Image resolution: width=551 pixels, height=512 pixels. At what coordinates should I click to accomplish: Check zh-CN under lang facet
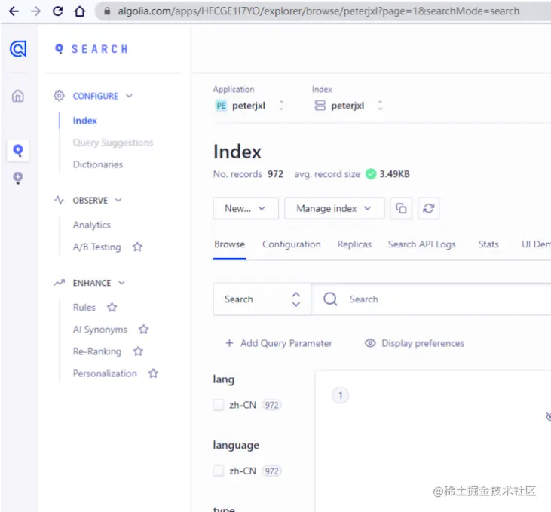pyautogui.click(x=219, y=405)
